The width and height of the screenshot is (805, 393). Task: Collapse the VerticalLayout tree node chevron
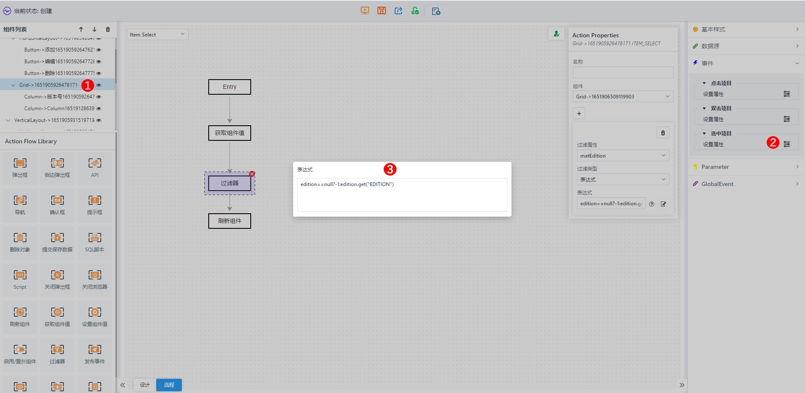(8, 120)
